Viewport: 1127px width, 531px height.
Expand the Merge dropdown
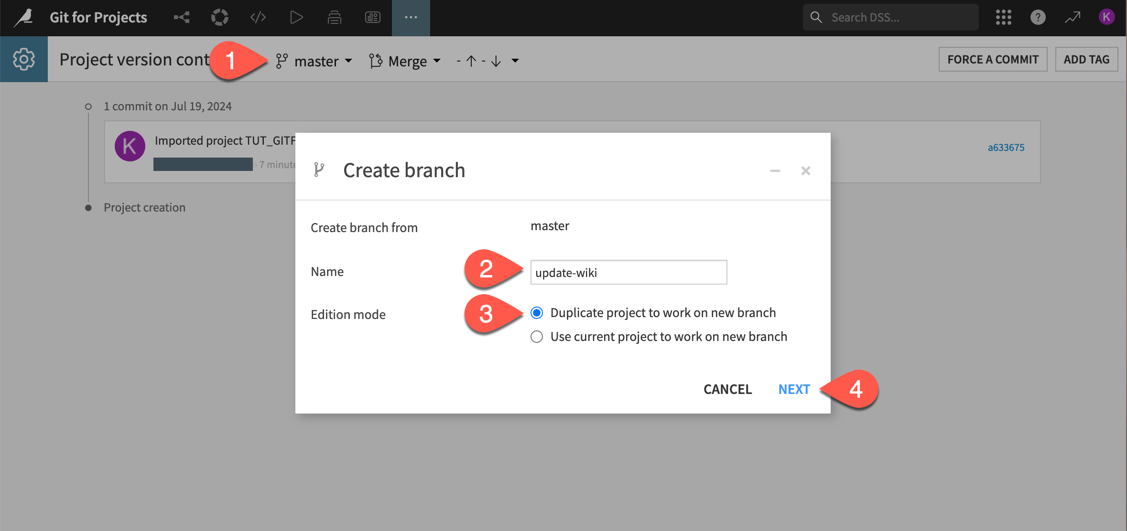tap(404, 61)
